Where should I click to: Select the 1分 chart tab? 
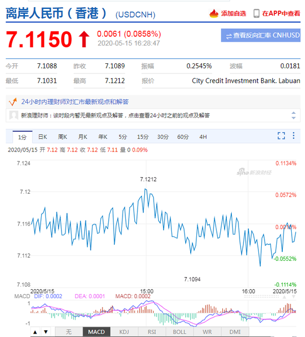click(22, 137)
